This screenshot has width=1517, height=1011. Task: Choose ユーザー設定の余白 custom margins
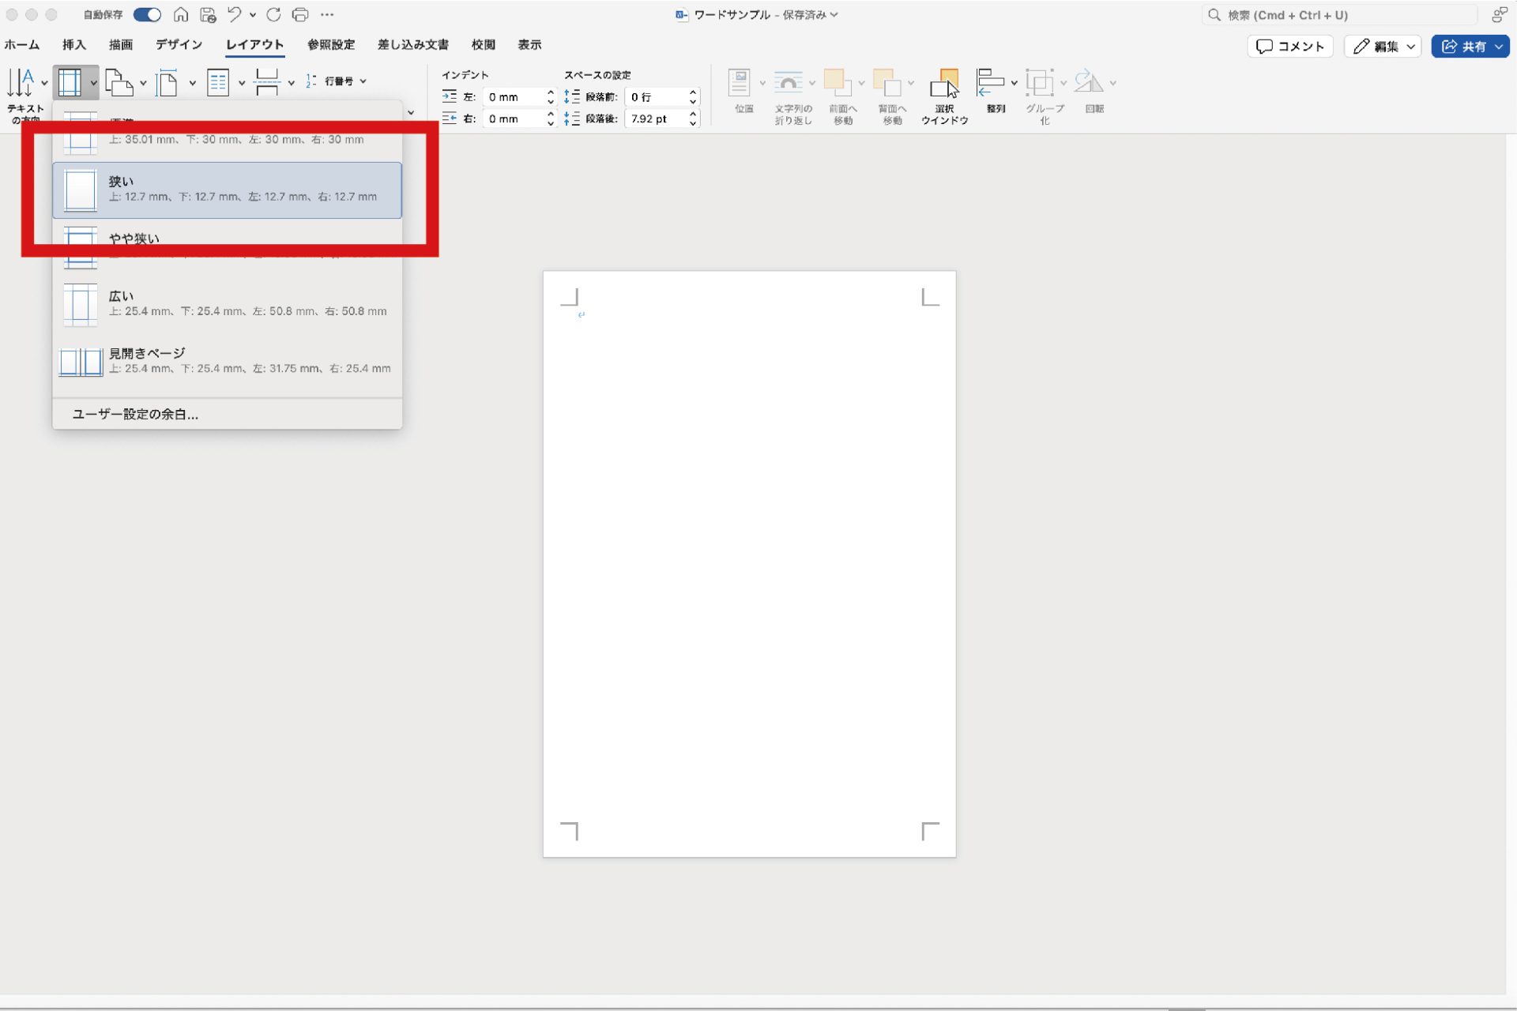pos(135,415)
